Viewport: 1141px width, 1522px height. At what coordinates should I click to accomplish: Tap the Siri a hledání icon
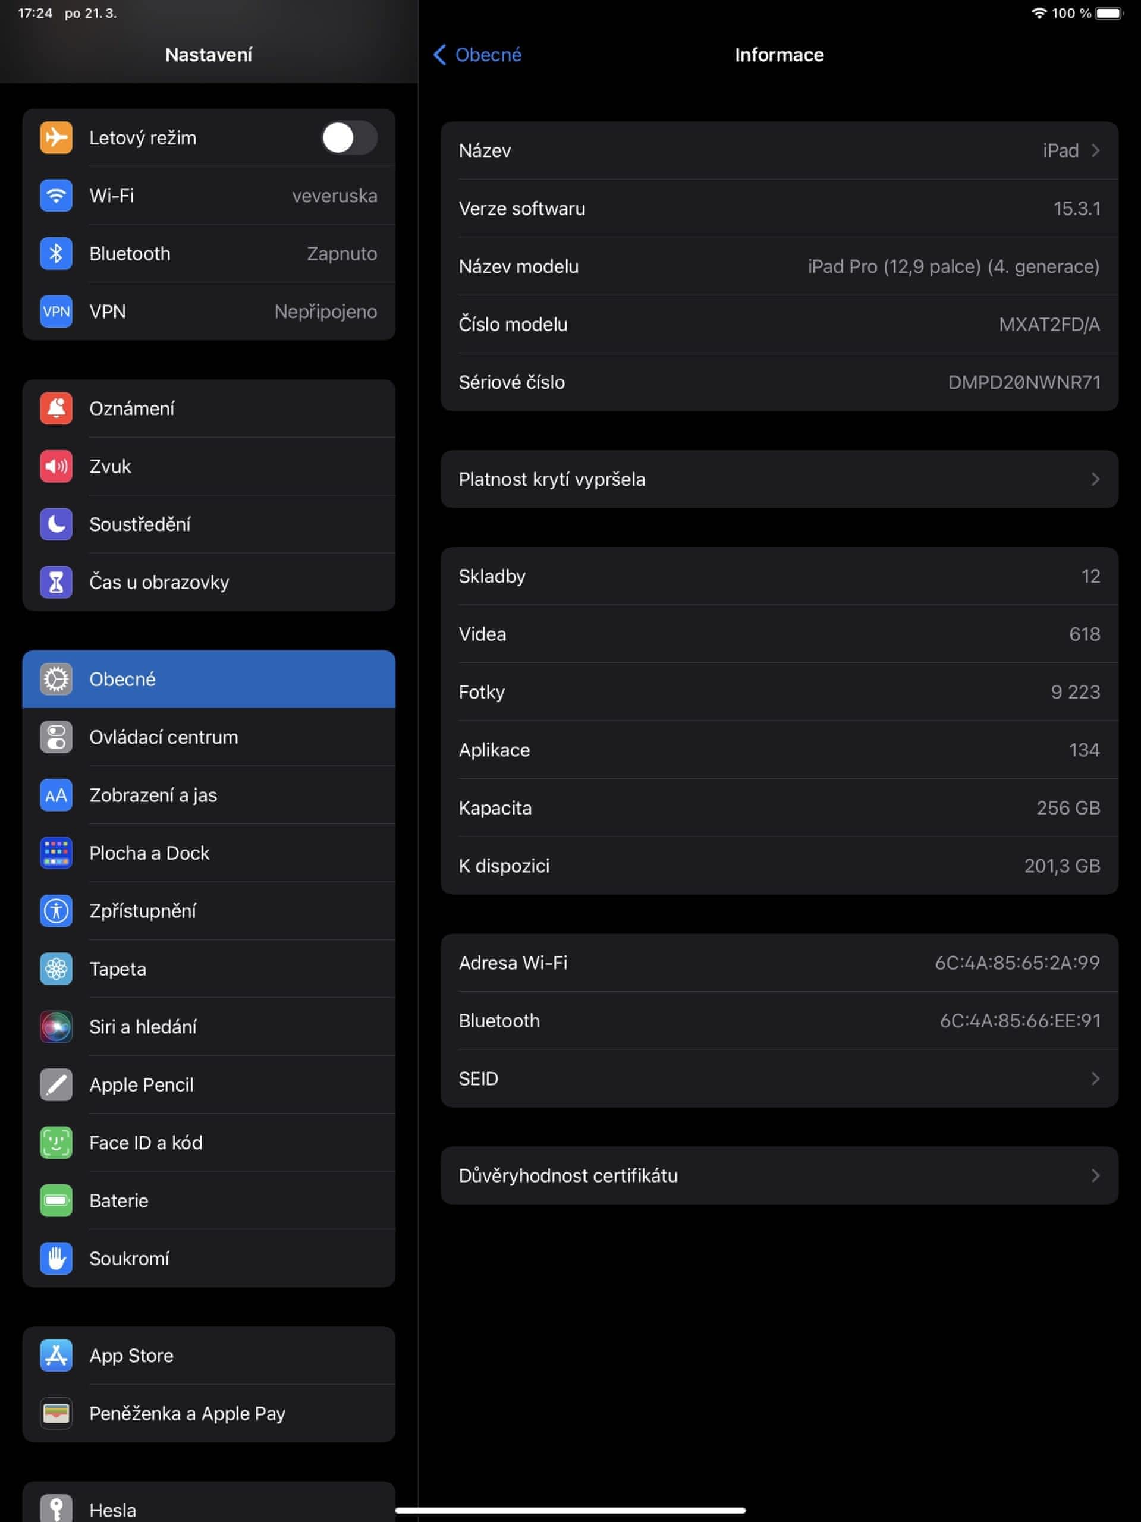click(56, 1027)
